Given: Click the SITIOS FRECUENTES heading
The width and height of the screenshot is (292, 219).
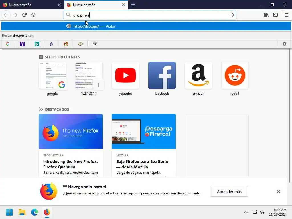Looking at the screenshot, I should click(x=62, y=57).
